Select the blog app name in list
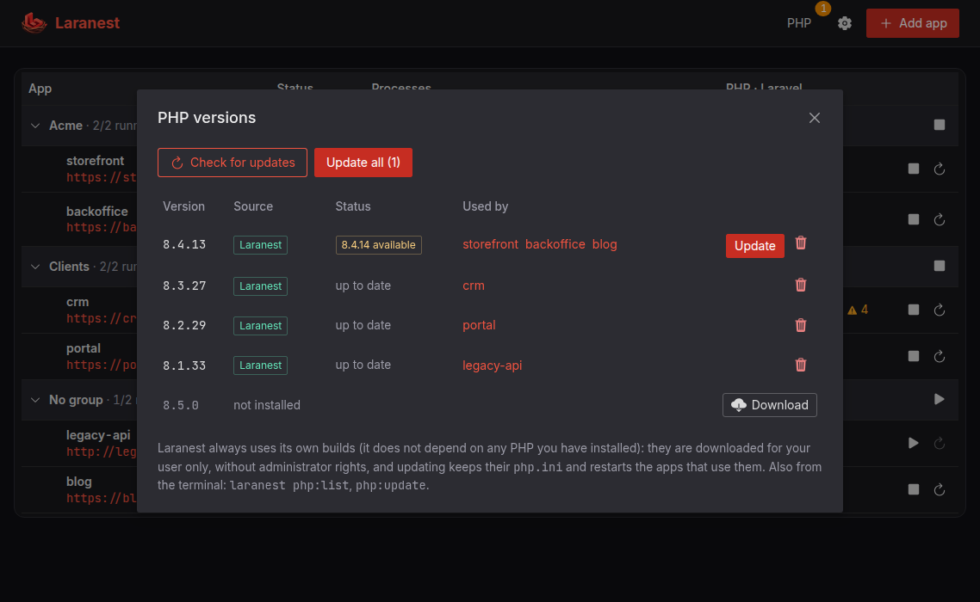980x602 pixels. click(78, 482)
